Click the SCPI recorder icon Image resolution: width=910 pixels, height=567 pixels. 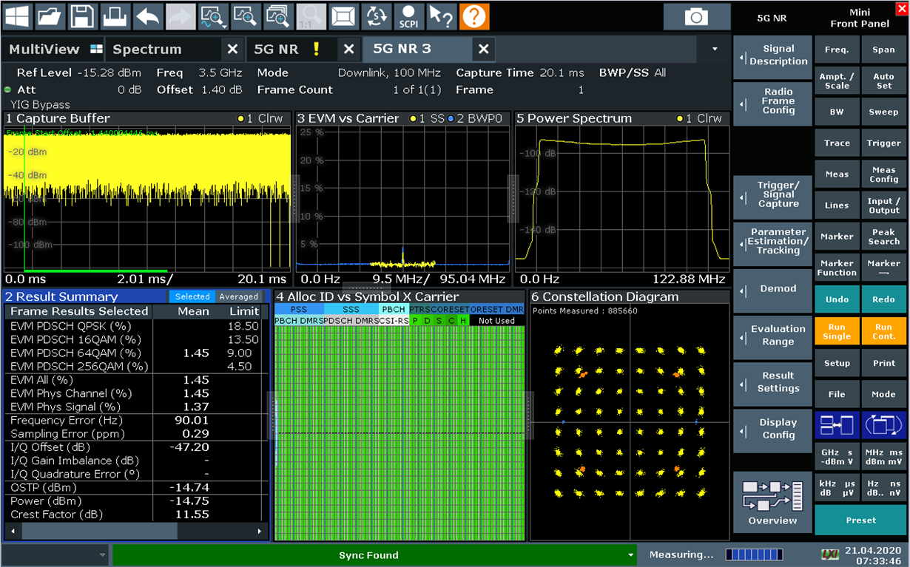(x=408, y=16)
